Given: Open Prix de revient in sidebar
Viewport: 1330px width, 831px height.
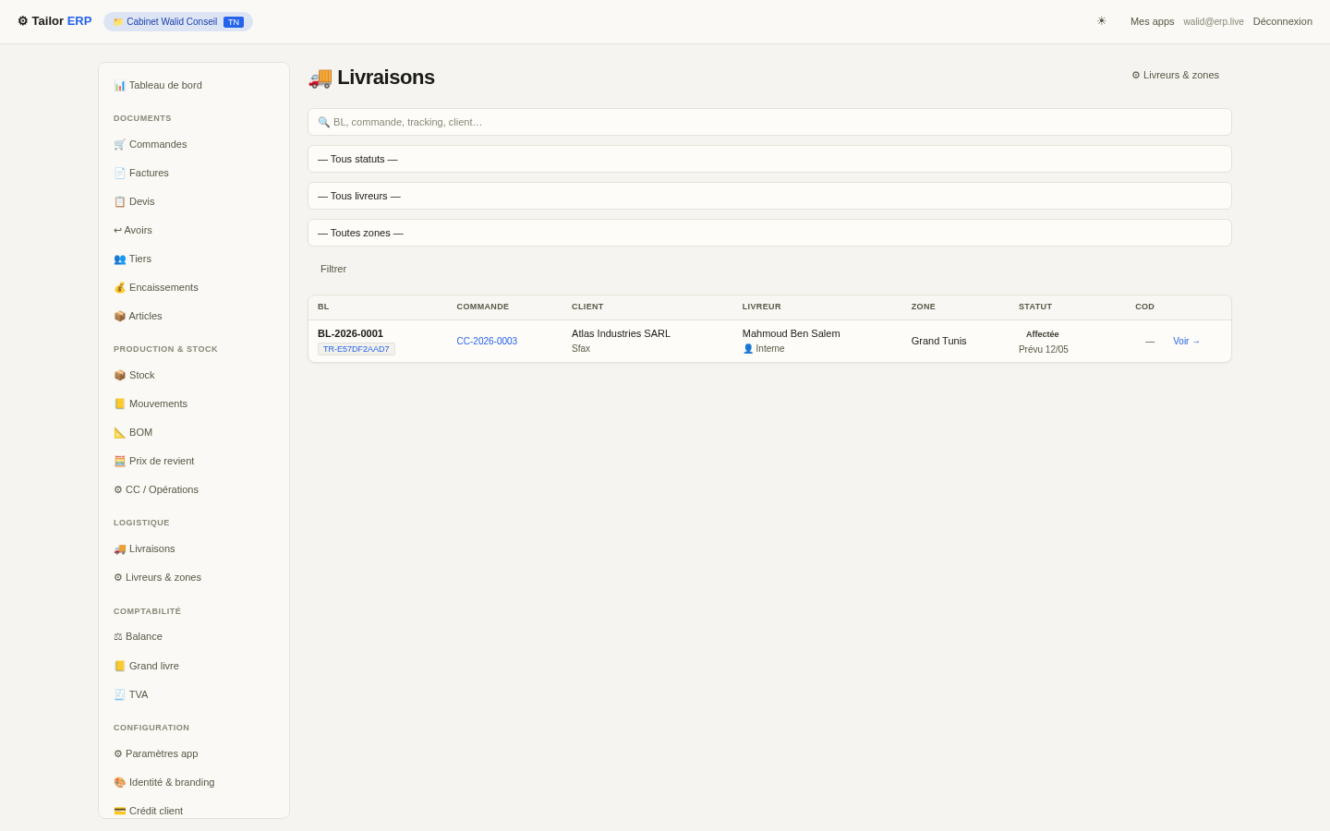Looking at the screenshot, I should coord(194,461).
